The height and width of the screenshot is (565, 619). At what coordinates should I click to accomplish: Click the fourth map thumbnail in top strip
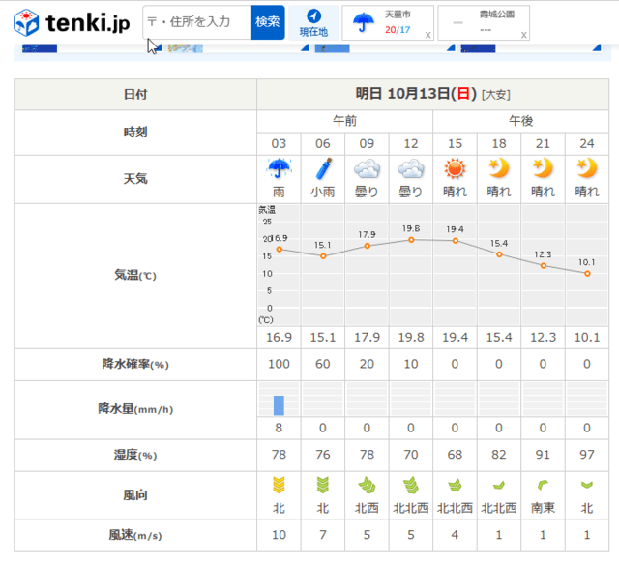(x=478, y=48)
